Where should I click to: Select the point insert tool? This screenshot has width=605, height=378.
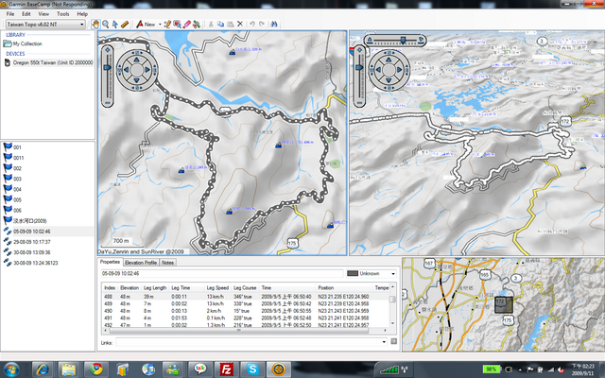click(177, 25)
